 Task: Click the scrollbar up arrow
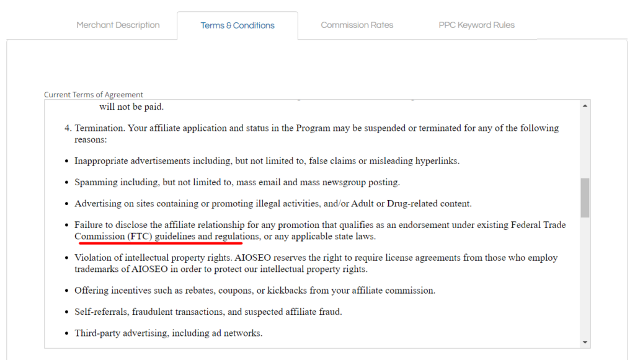click(585, 105)
